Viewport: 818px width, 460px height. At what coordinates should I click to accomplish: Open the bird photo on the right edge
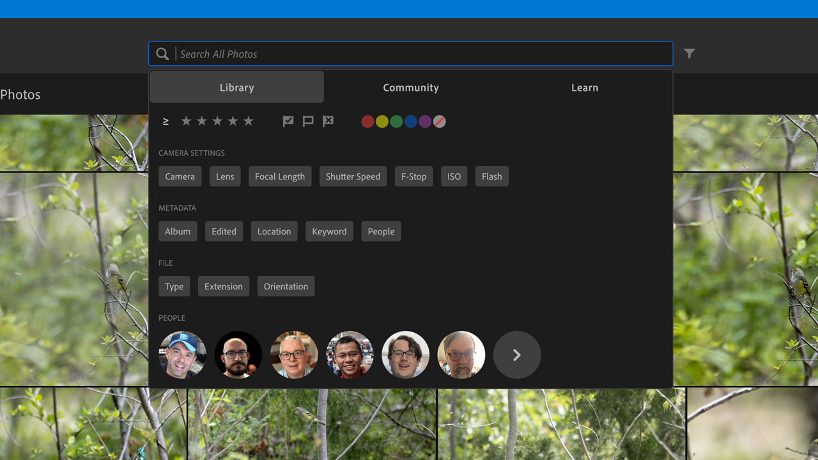pos(746,279)
